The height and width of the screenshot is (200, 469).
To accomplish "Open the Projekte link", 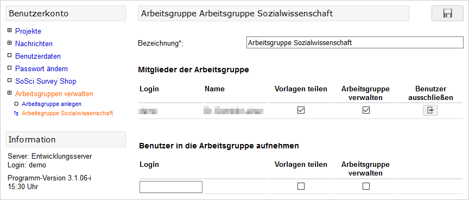I will coord(28,31).
